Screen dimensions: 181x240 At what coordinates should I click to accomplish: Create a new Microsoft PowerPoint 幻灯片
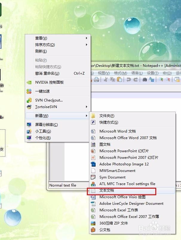132,151
